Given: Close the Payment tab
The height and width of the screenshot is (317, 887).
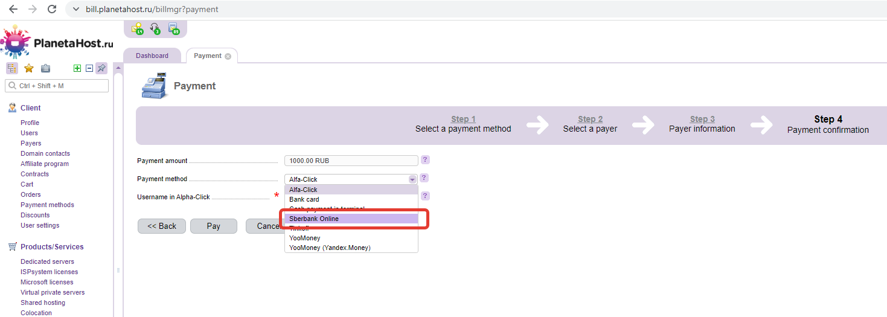Looking at the screenshot, I should [228, 56].
